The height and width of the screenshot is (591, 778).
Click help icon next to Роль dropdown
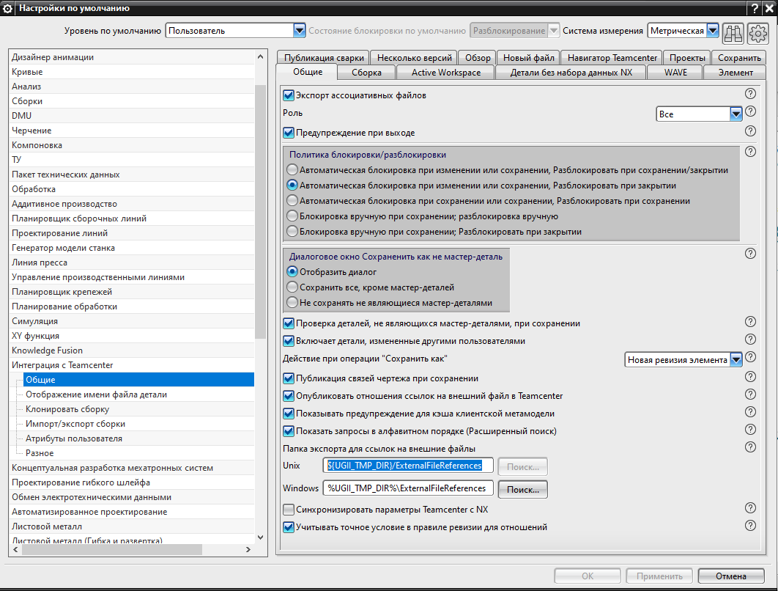pyautogui.click(x=750, y=111)
